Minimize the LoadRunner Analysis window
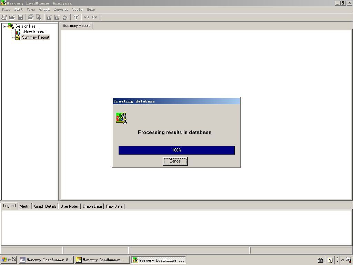This screenshot has height=265, width=353. (x=337, y=3)
